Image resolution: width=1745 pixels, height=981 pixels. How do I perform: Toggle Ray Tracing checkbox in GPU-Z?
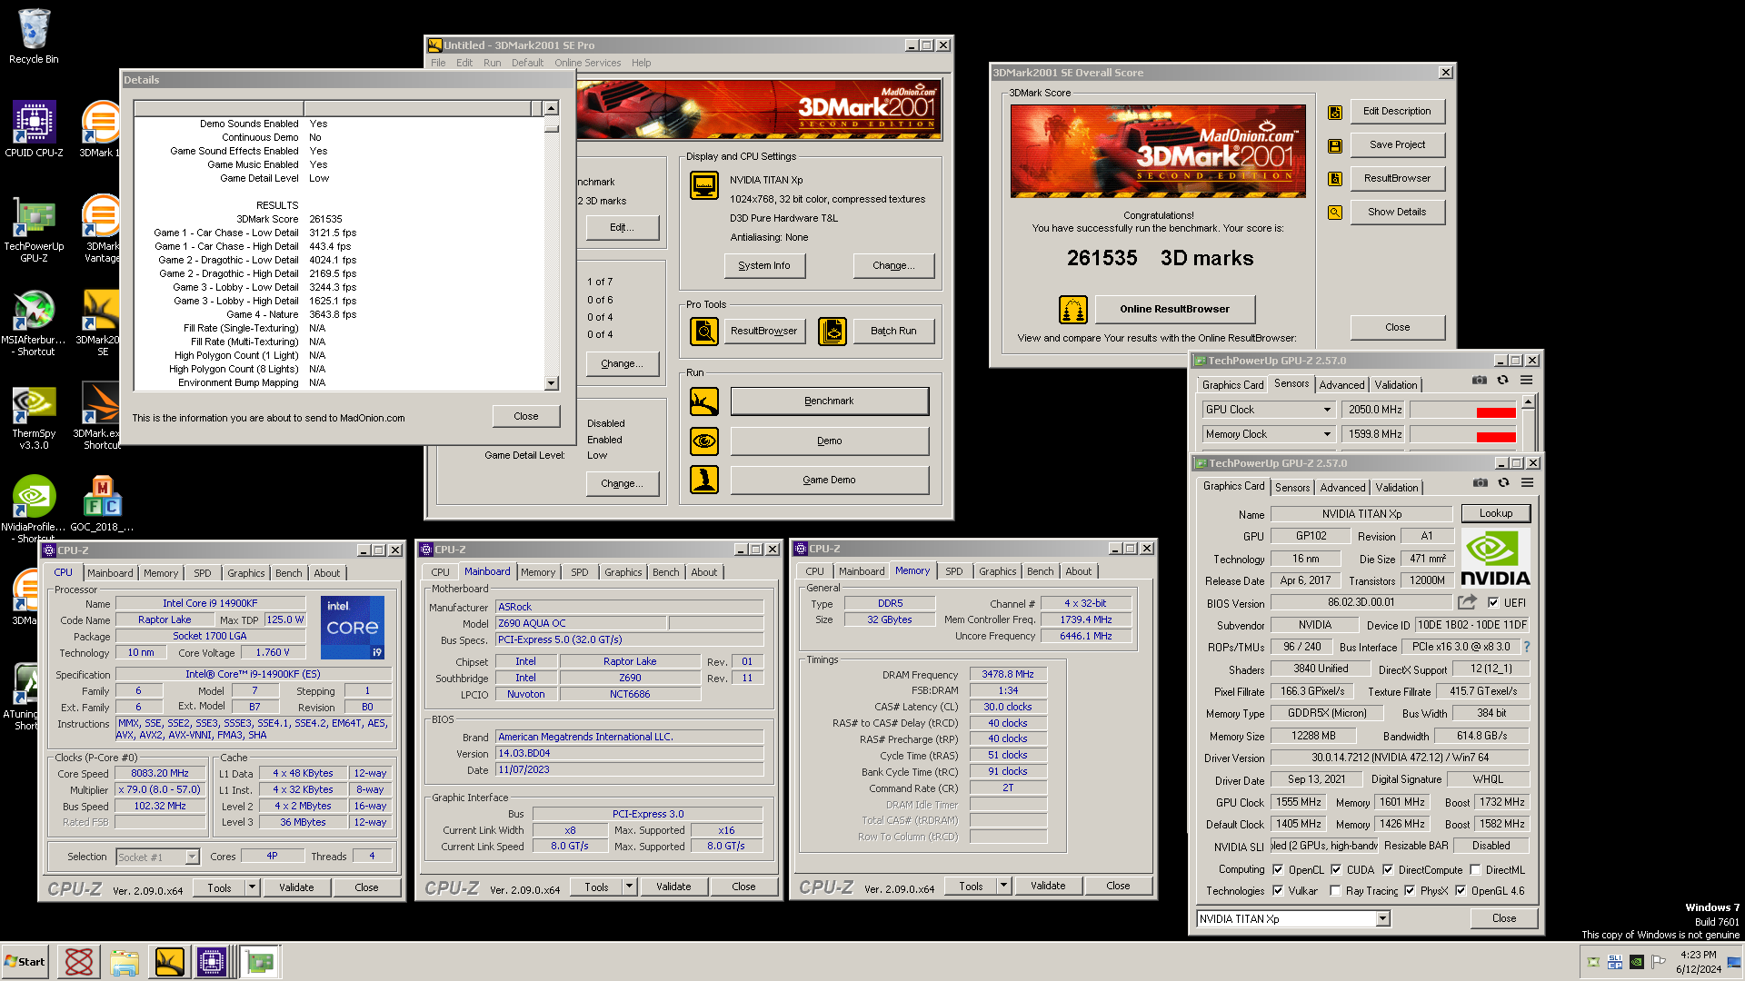point(1335,890)
